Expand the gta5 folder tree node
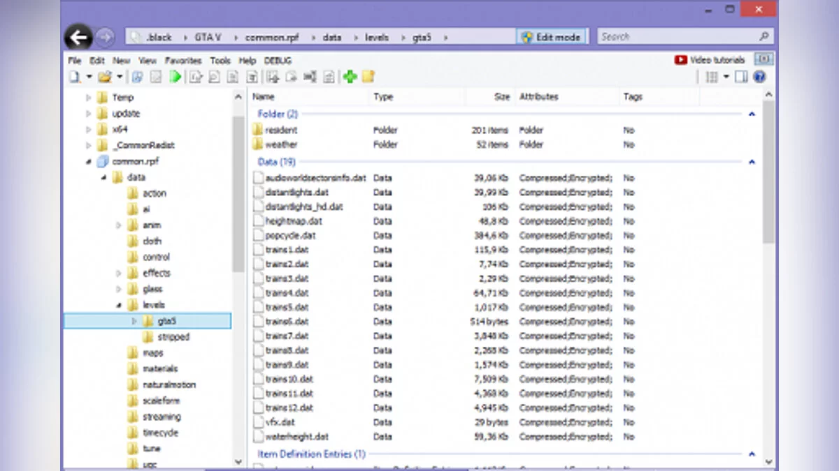Viewport: 839px width, 471px height. (x=135, y=321)
